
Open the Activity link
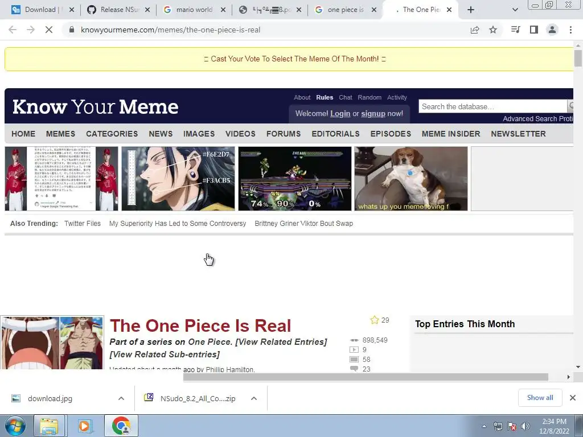click(x=397, y=97)
